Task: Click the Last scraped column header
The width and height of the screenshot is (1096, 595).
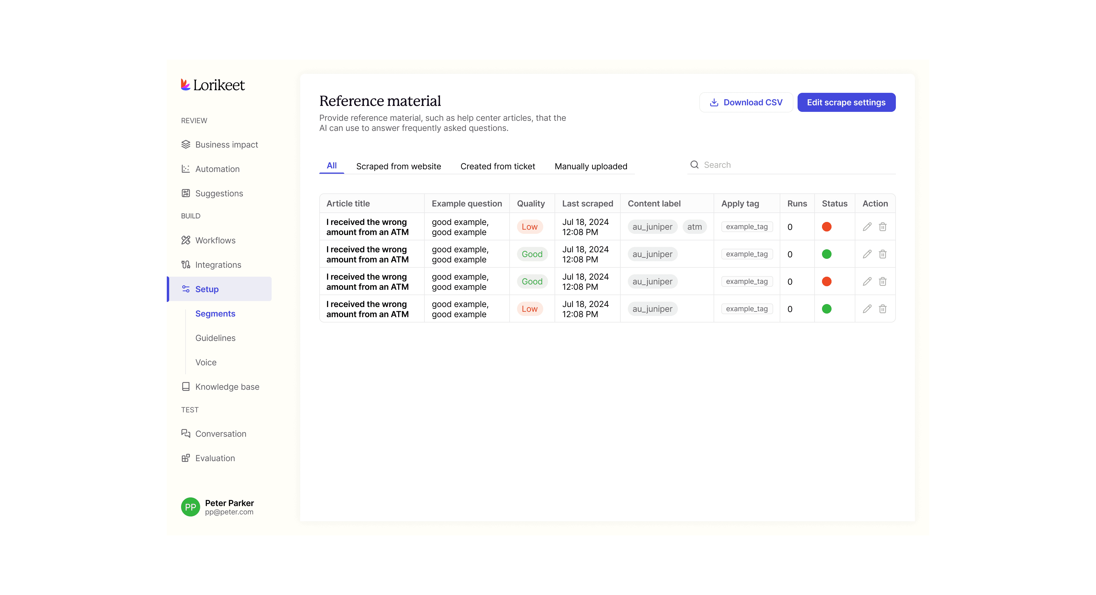Action: 588,203
